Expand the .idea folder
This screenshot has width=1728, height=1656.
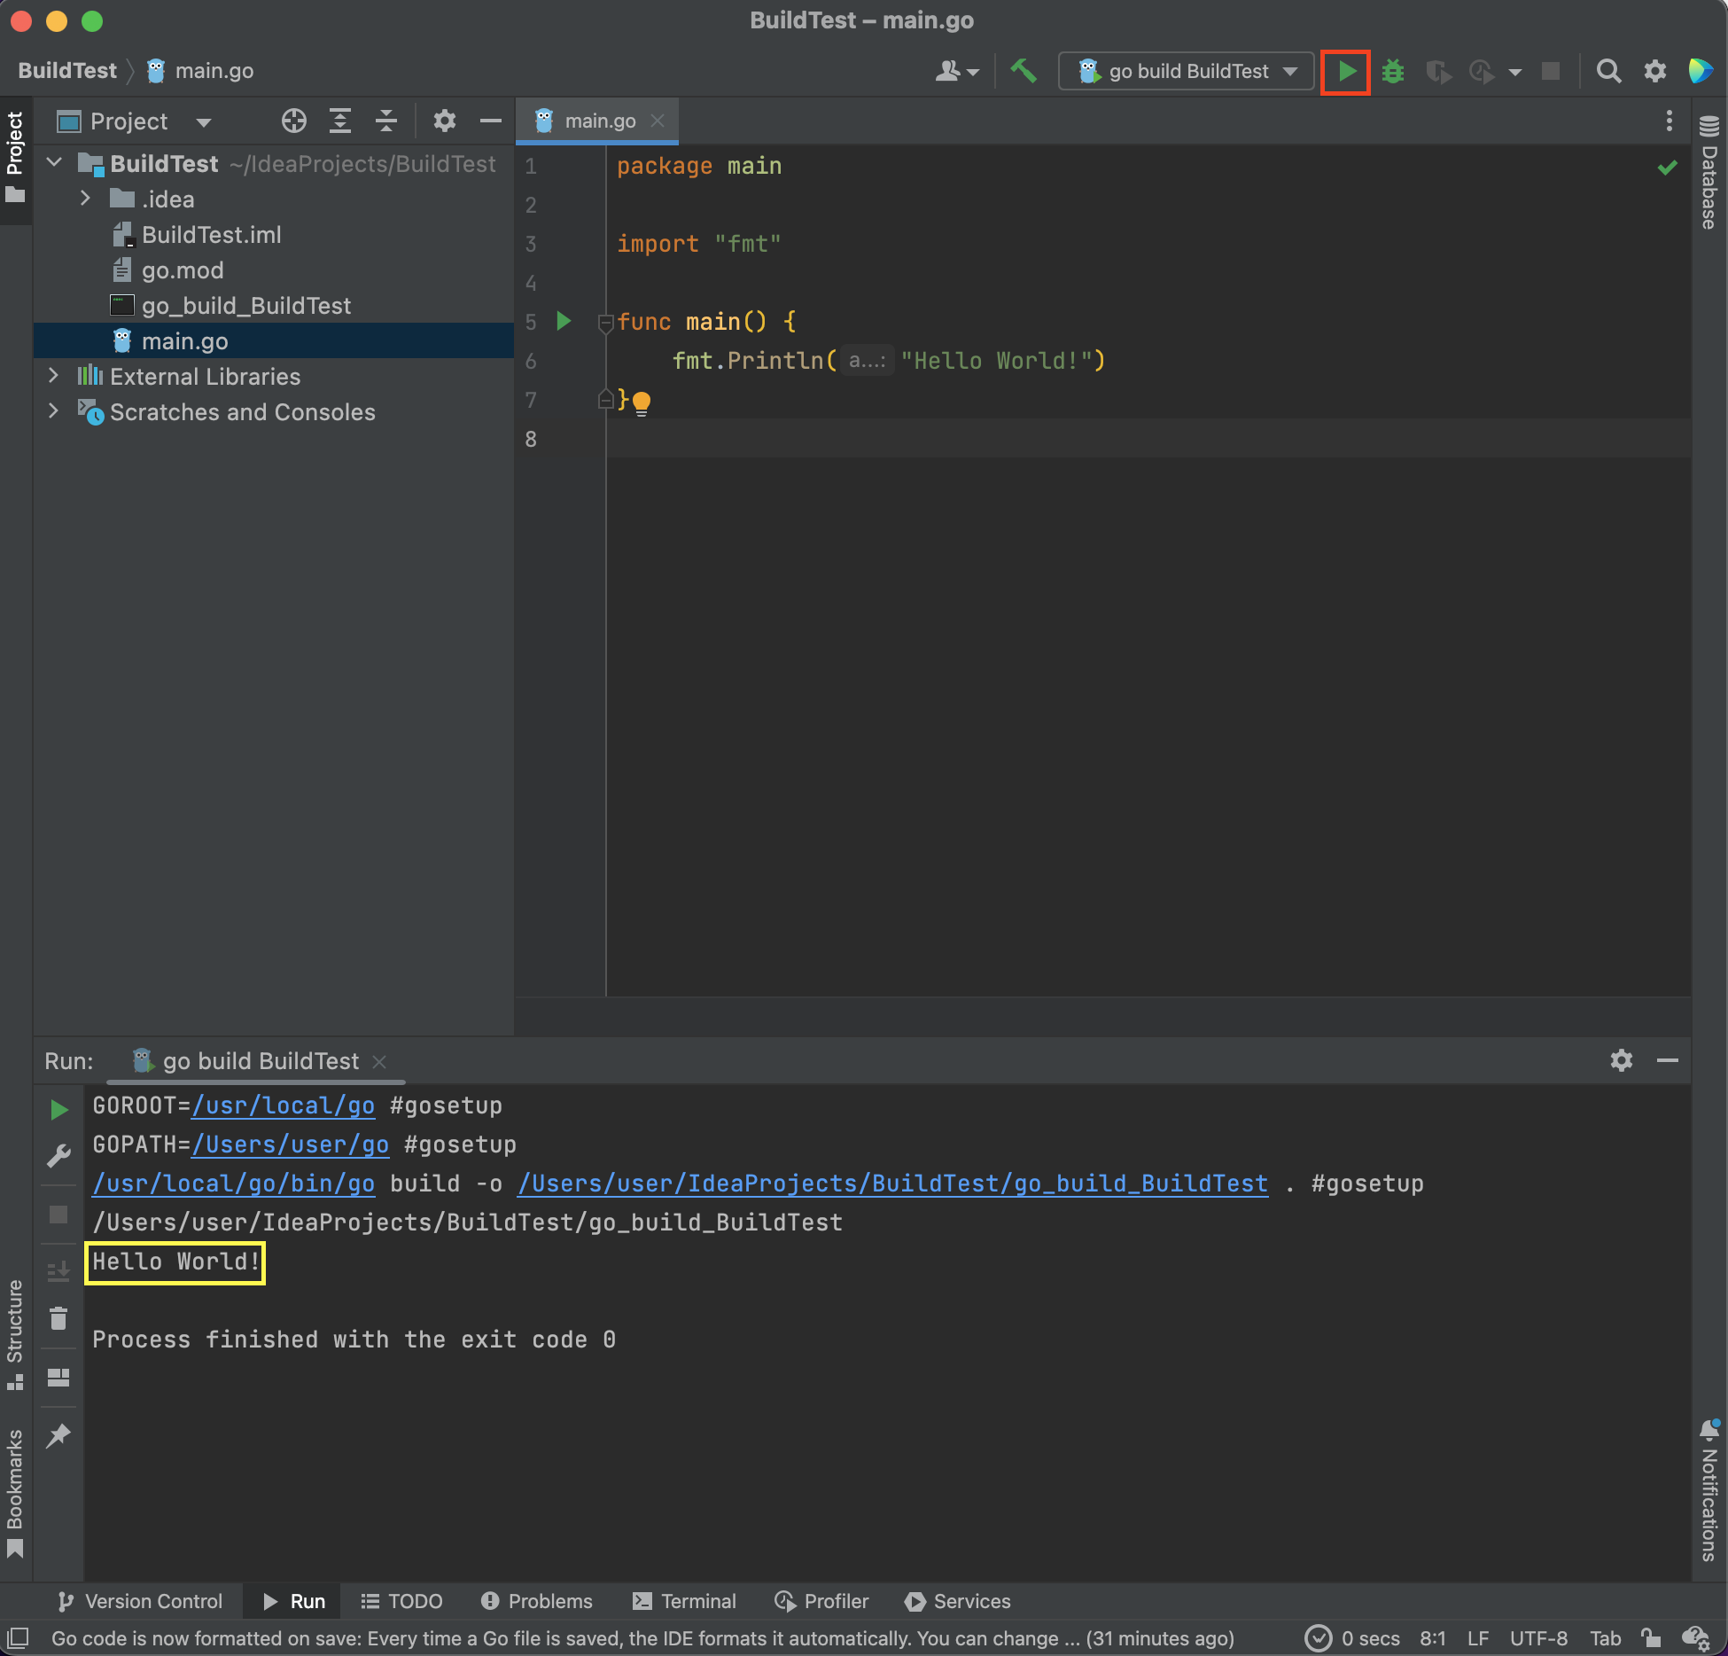tap(86, 199)
